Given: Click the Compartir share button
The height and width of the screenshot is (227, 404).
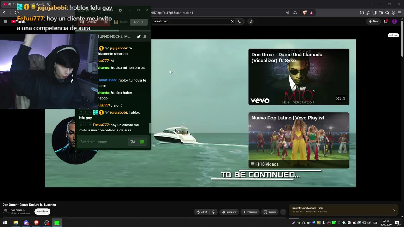Looking at the screenshot, I should (229, 212).
